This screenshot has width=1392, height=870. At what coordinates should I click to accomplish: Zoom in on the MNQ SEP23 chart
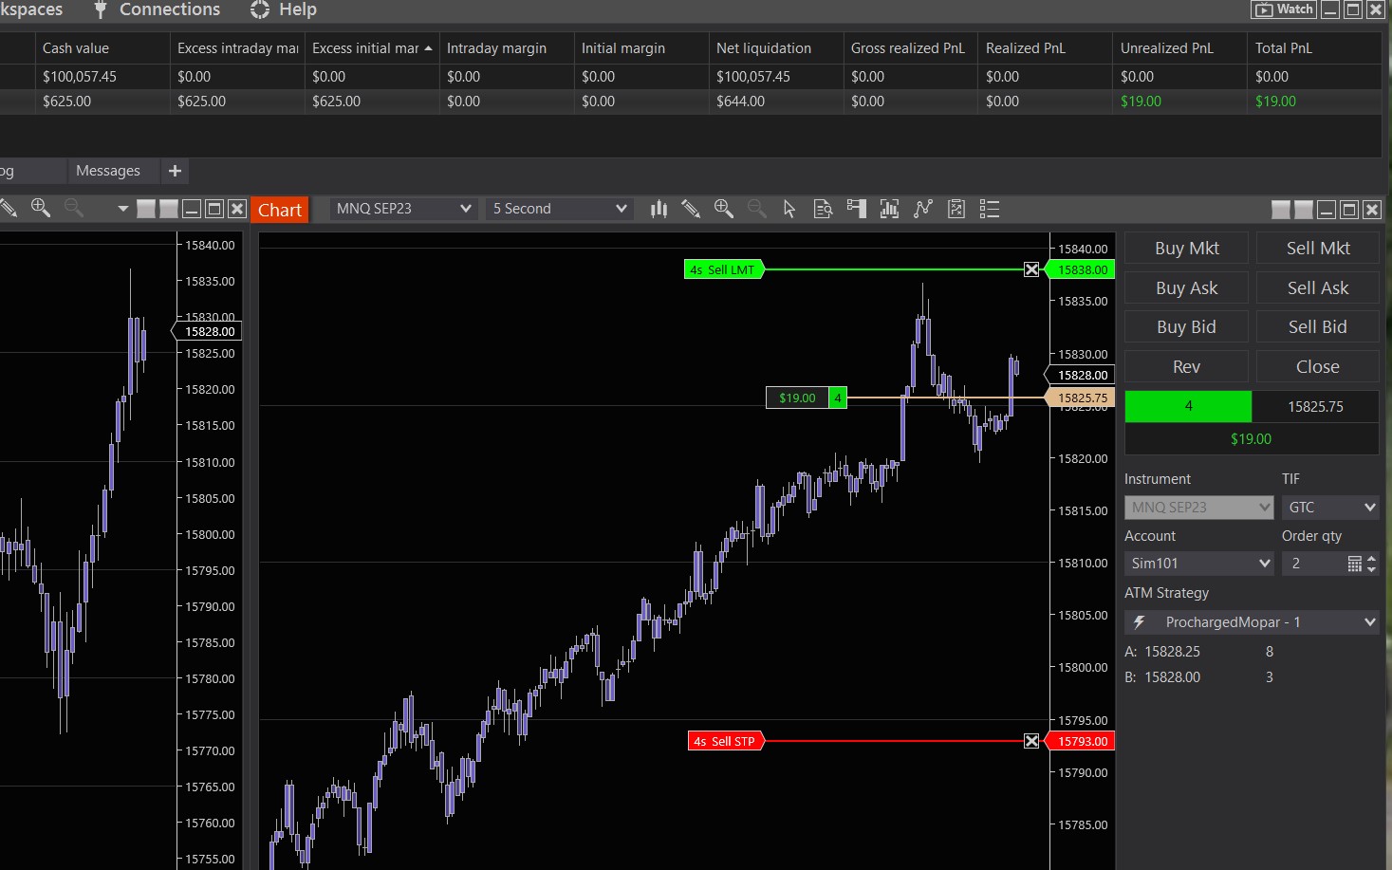pos(724,209)
